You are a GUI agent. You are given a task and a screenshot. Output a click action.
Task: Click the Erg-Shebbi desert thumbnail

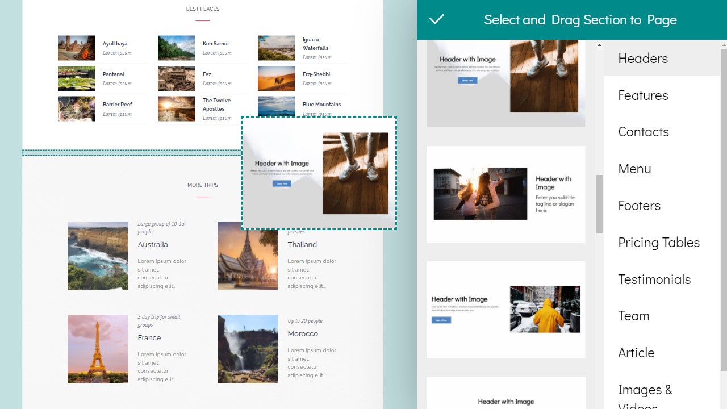coord(276,78)
